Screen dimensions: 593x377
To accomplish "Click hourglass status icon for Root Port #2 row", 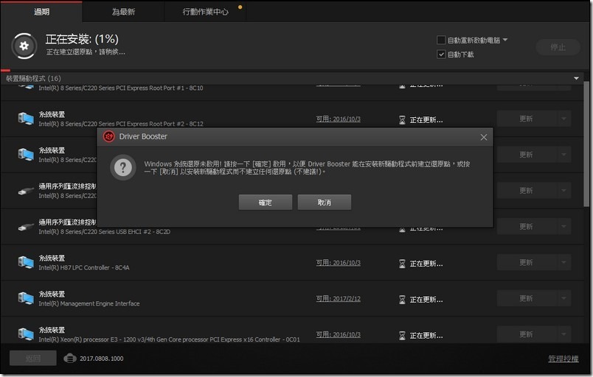I will (x=402, y=120).
